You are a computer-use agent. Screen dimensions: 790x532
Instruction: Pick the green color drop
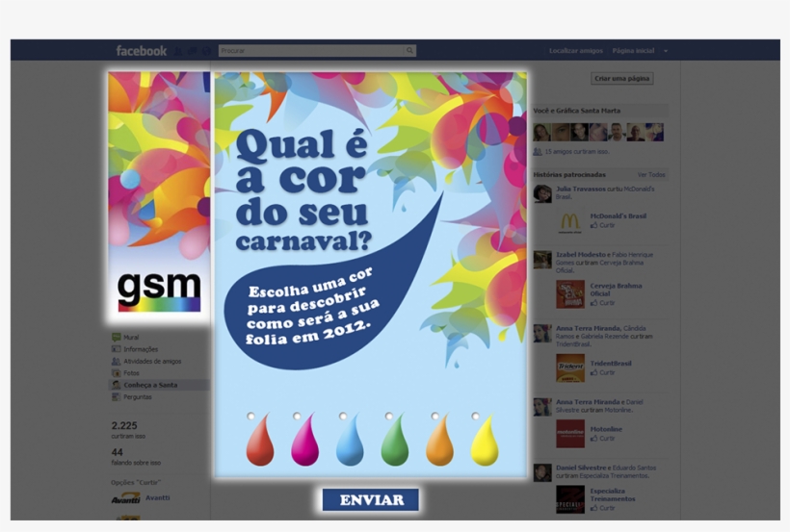(395, 442)
